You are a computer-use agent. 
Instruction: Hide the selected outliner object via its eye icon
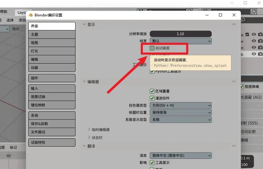coord(254,54)
